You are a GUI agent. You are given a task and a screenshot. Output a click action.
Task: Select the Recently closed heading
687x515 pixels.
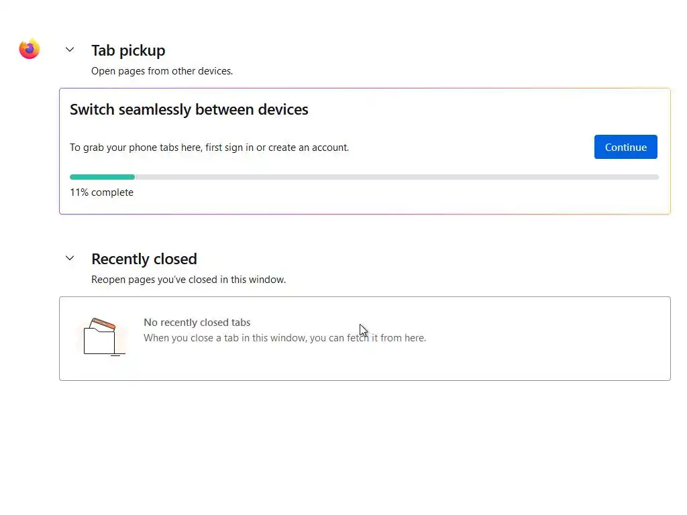click(x=144, y=259)
